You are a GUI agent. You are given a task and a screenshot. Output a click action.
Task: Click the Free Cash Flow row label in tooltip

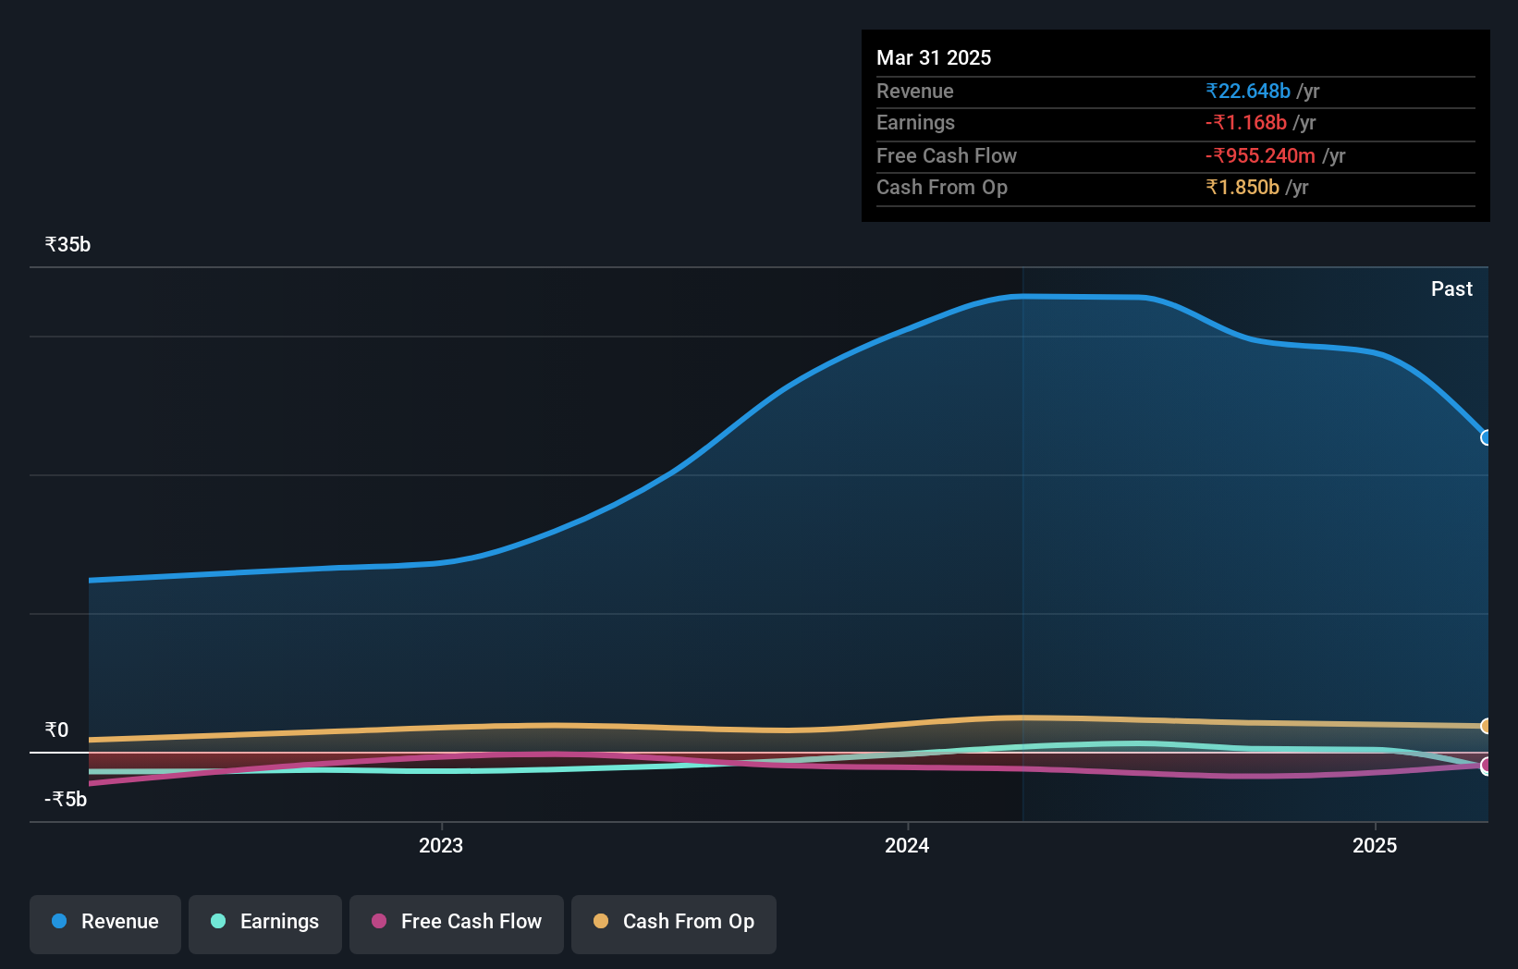click(x=947, y=155)
